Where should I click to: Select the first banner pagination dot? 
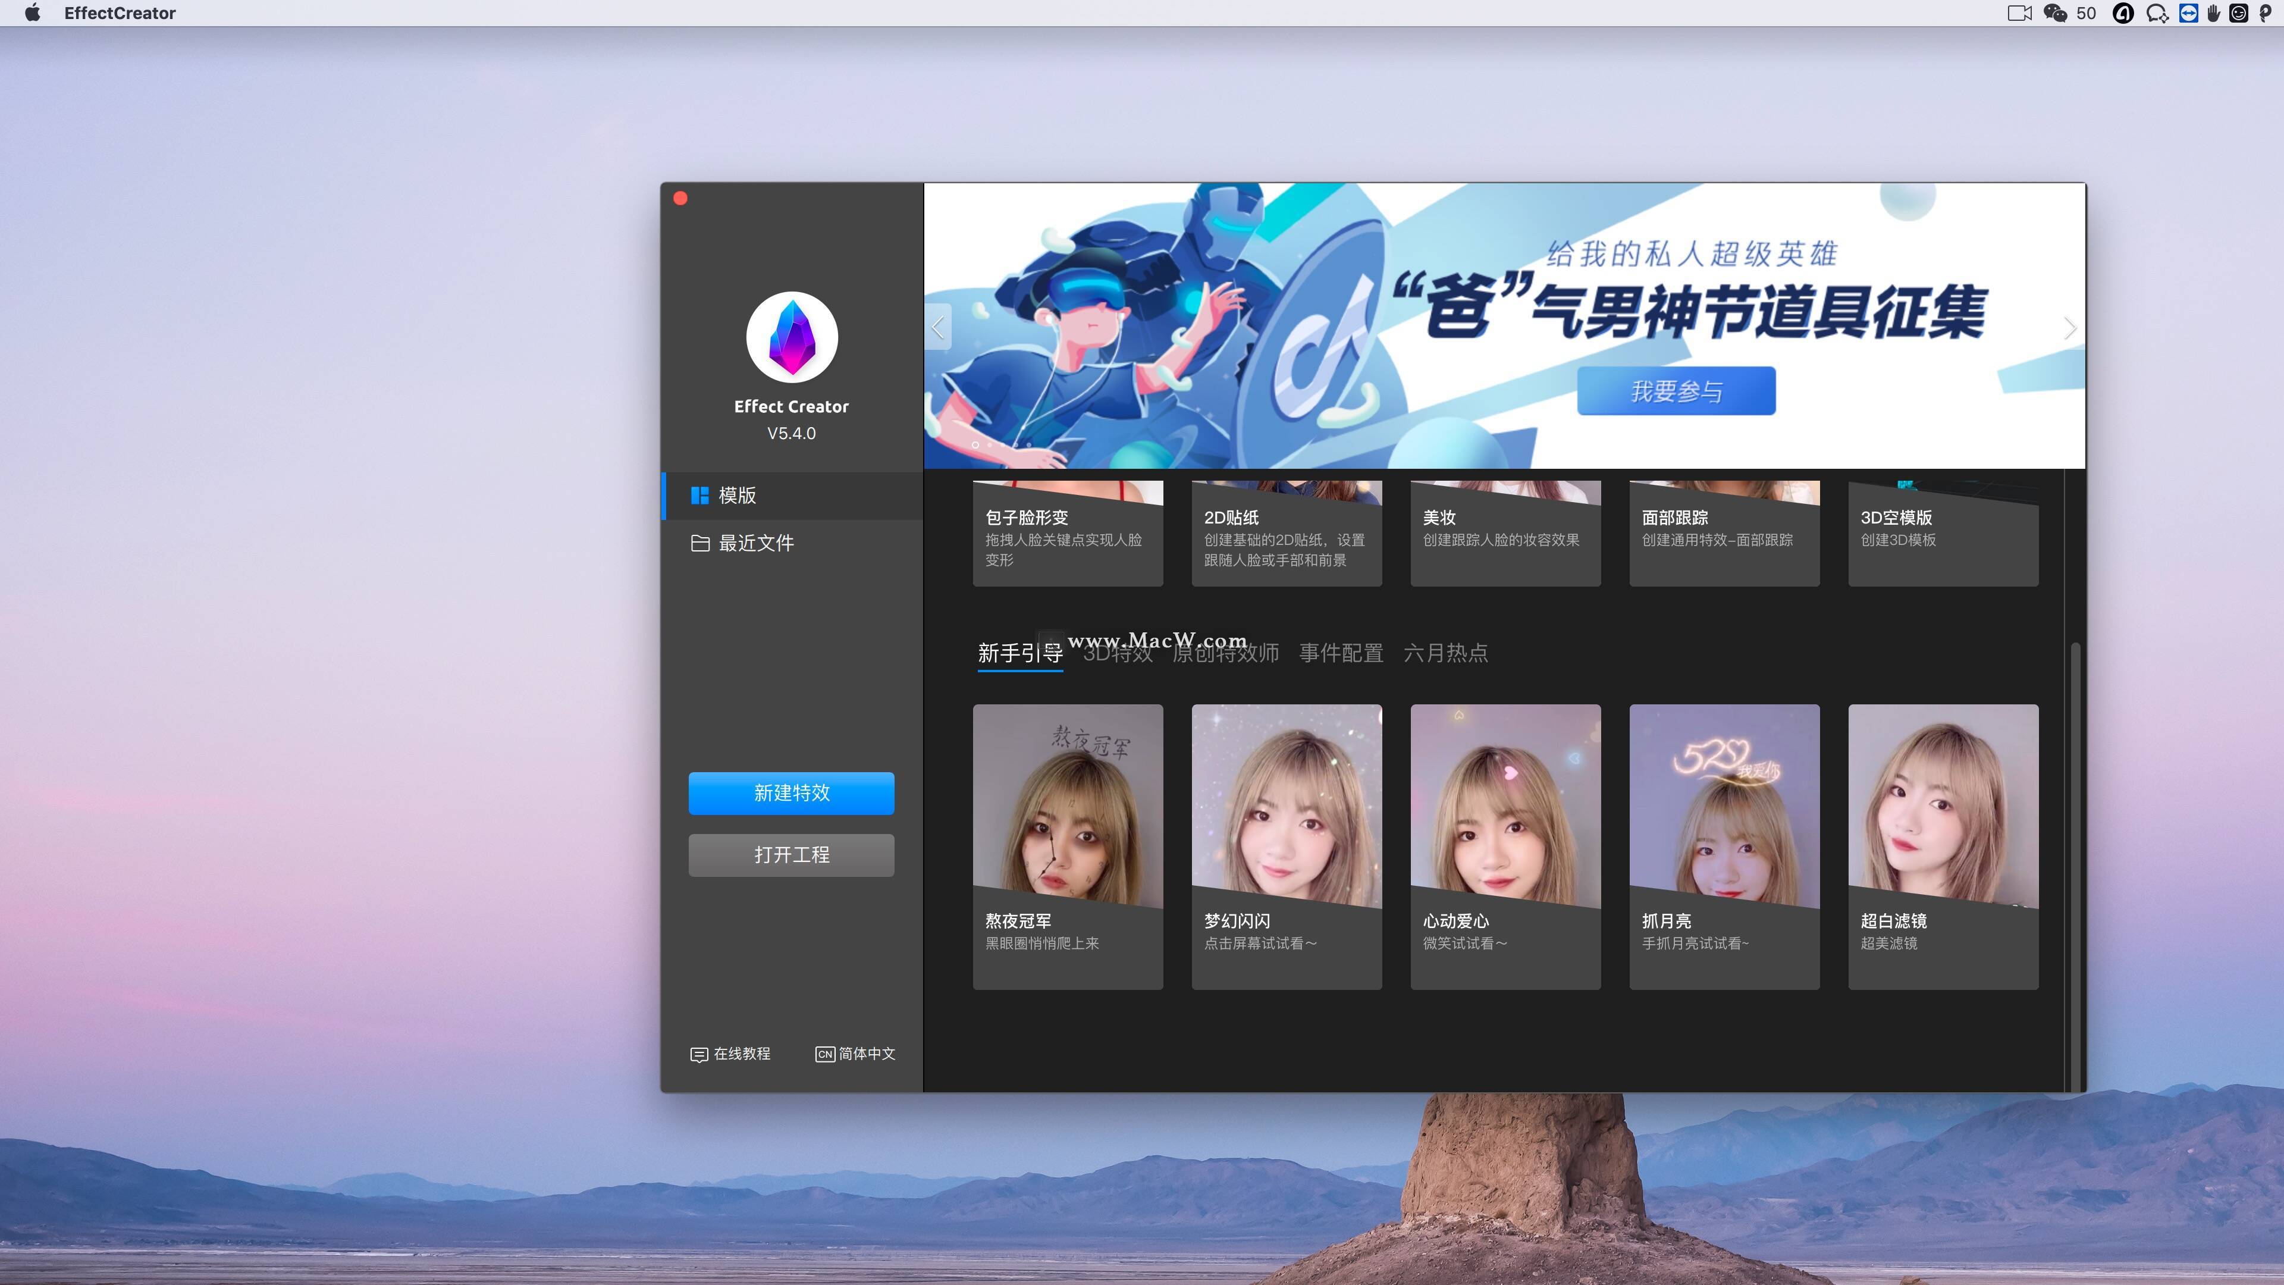(975, 444)
